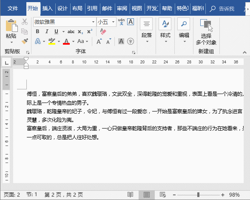250x200 pixels.
Task: Click 页面: 2 status bar entry
Action: [12, 195]
